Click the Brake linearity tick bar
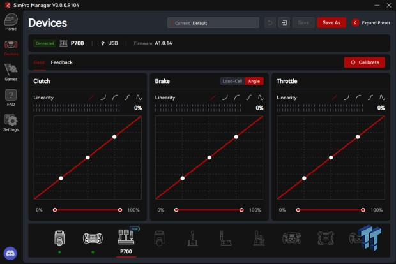The width and height of the screenshot is (396, 264). [198, 108]
